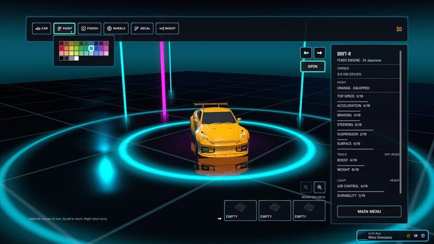Click the TOP SPEED 5/10 stat
Viewport: 434px width, 244px height.
[x=350, y=96]
